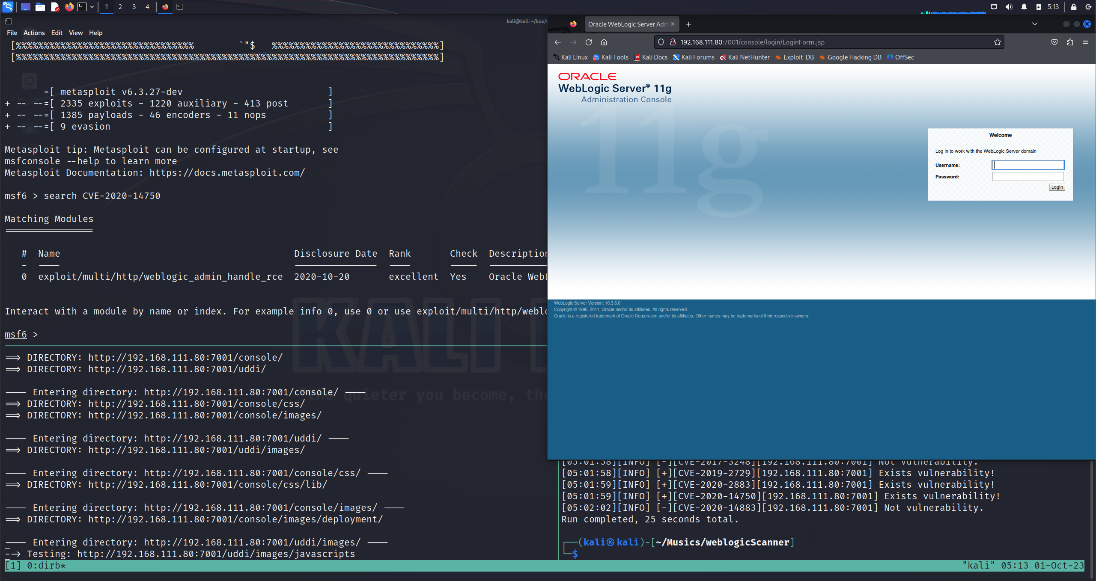Click the show desktop panel icon
1096x581 pixels.
(26, 7)
